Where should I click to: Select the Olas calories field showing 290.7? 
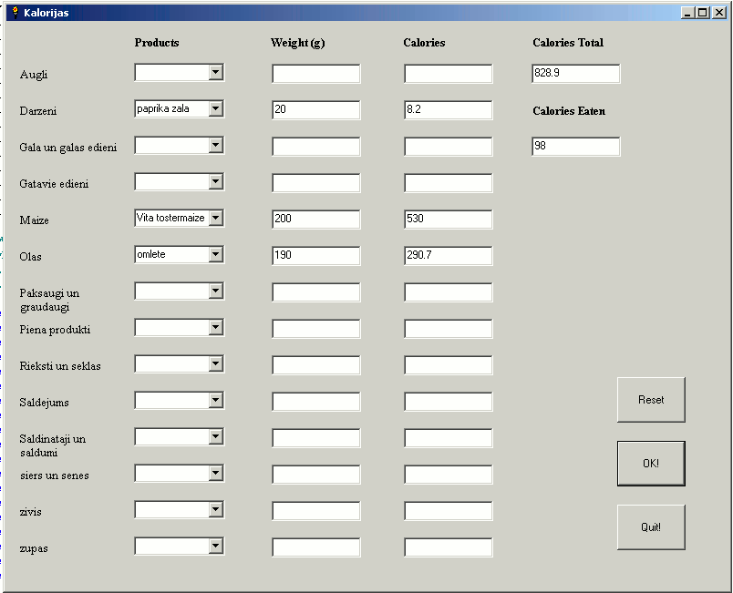448,256
